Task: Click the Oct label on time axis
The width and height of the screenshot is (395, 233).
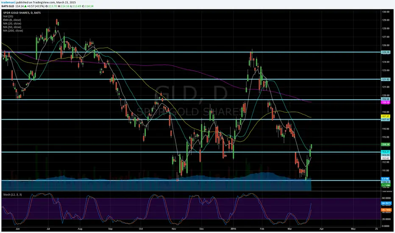Action: [x=141, y=229]
